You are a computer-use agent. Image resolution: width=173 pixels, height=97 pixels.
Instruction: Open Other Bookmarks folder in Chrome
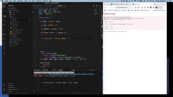160,10
